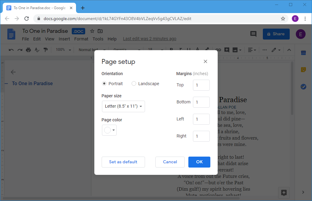312x201 pixels.
Task: Star the To One in Paradise document
Action: pos(92,31)
